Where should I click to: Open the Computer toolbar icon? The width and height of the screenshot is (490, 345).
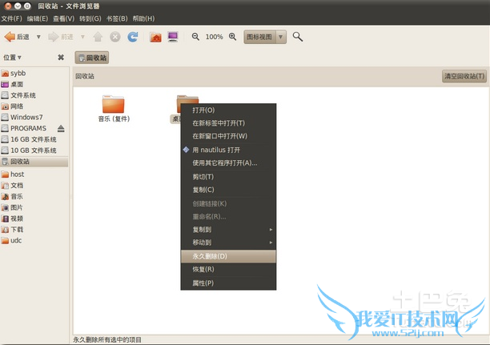tap(173, 37)
